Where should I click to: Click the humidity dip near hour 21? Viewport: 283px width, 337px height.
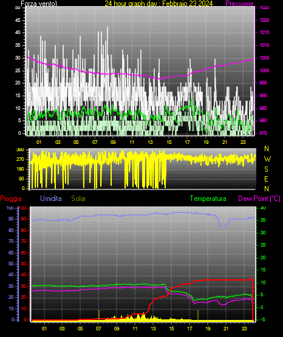tap(223, 227)
